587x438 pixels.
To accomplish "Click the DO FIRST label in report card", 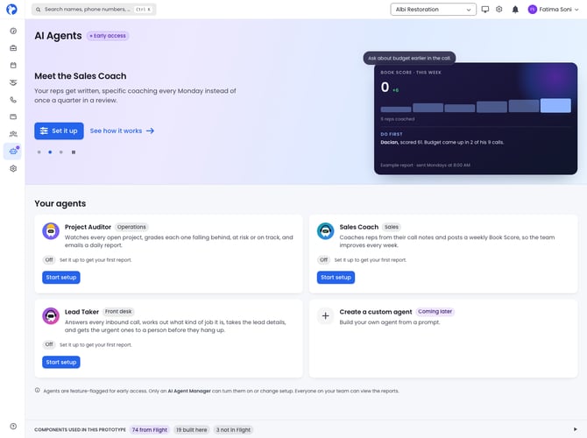I will (x=392, y=134).
